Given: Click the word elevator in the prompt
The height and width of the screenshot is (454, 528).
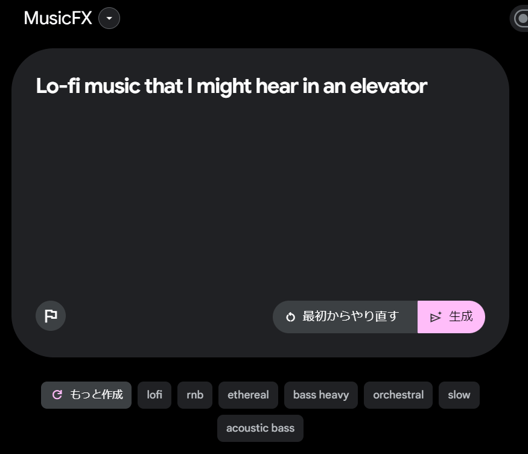Looking at the screenshot, I should point(389,86).
